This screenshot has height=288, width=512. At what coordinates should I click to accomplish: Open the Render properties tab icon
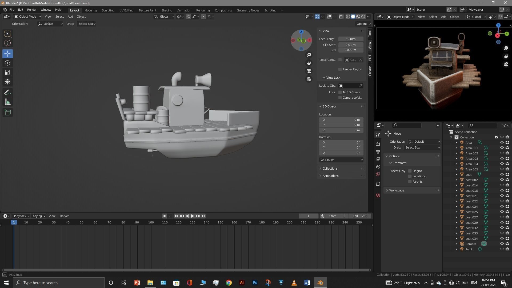click(378, 144)
